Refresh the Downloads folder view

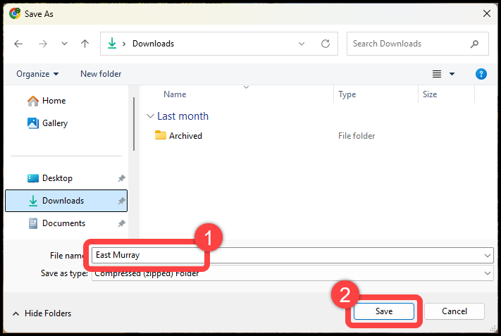[x=326, y=44]
